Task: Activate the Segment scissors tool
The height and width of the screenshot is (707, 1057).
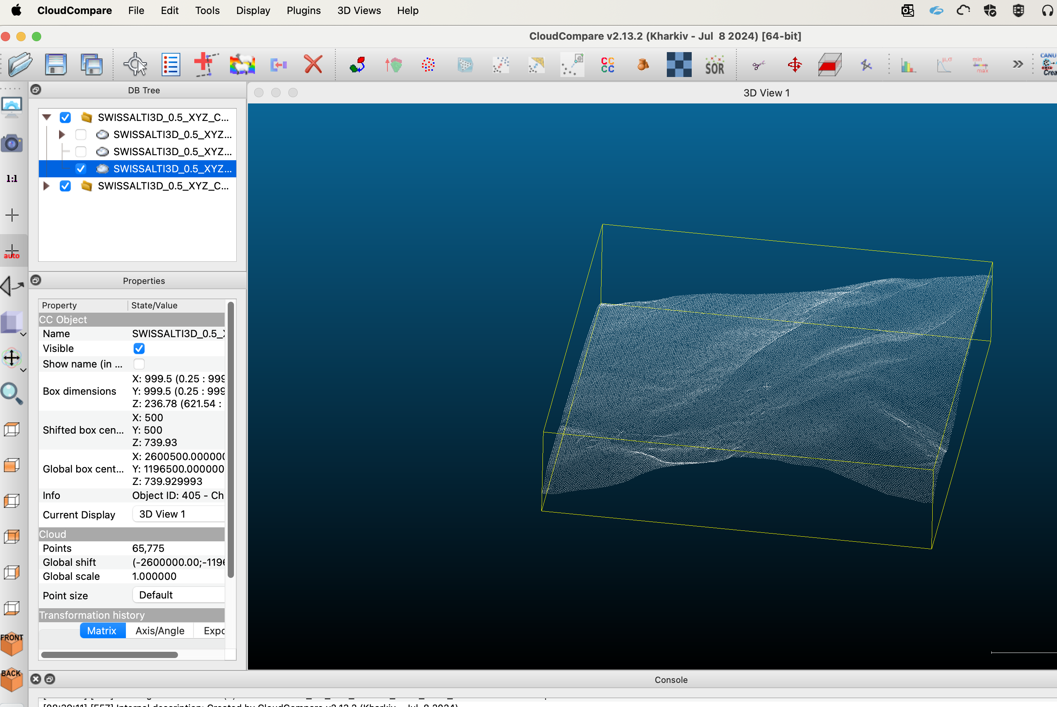Action: (x=759, y=65)
